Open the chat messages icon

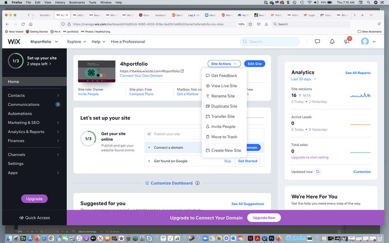click(x=317, y=42)
